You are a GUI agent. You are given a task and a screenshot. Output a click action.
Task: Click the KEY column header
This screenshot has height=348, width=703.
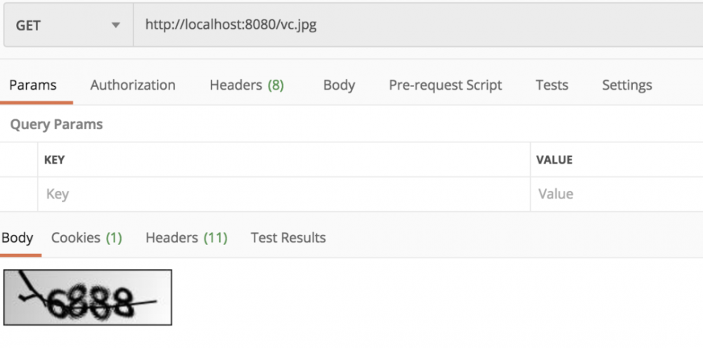[54, 160]
